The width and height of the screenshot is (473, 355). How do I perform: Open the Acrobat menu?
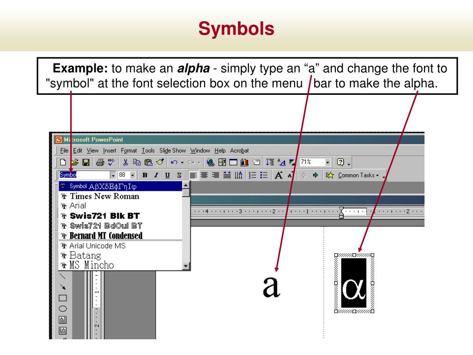[x=240, y=150]
